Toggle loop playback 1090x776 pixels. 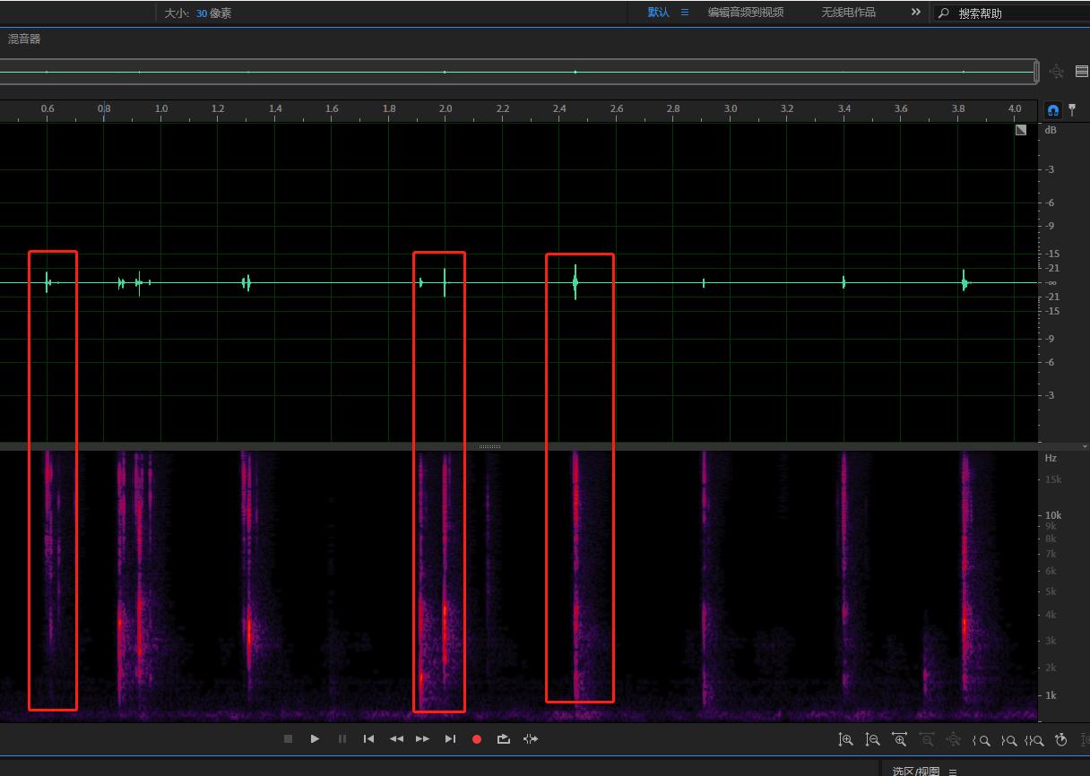(504, 739)
